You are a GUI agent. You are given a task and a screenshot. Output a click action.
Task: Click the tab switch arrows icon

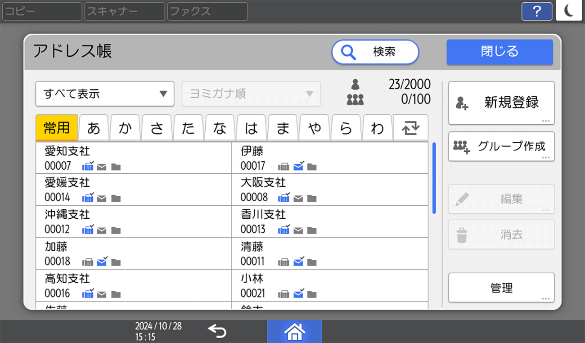click(410, 128)
